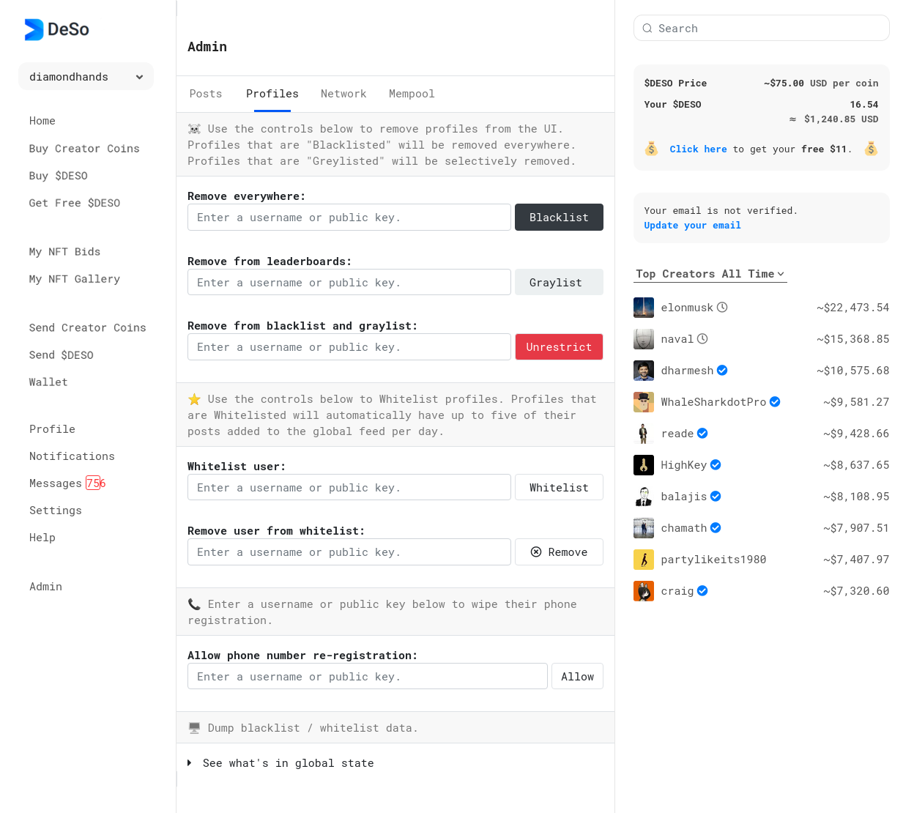Click balajis's avatar image
Image resolution: width=914 pixels, height=813 pixels.
644,497
